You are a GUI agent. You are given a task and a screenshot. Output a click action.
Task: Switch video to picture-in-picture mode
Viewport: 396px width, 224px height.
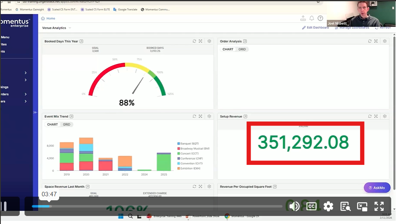(362, 206)
